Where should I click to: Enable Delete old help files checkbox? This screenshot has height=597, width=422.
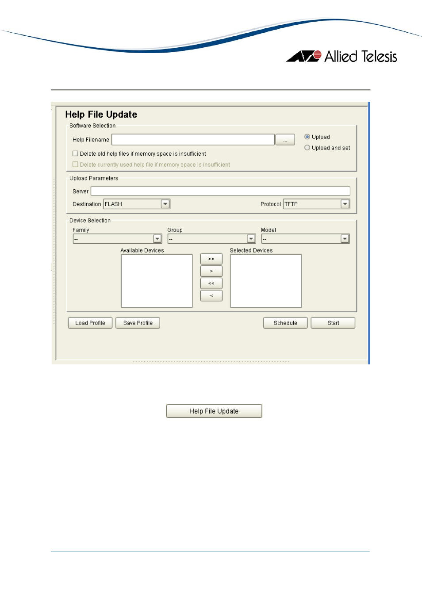tap(75, 154)
